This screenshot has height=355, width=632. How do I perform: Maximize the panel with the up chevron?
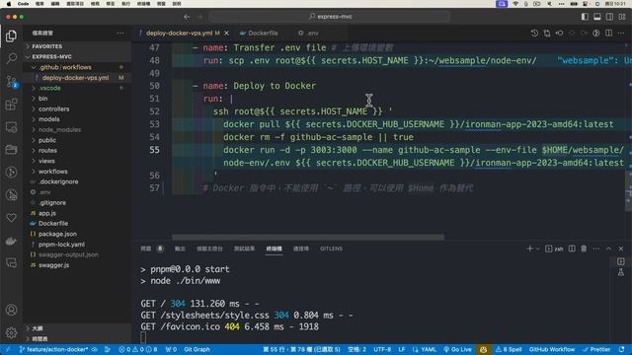pos(608,248)
